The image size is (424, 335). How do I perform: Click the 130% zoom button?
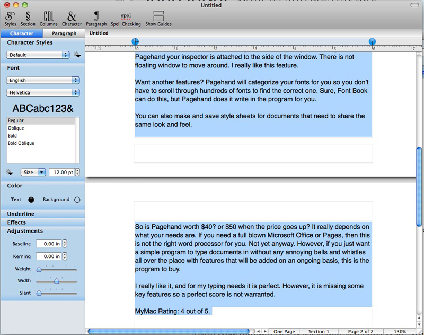pyautogui.click(x=400, y=331)
